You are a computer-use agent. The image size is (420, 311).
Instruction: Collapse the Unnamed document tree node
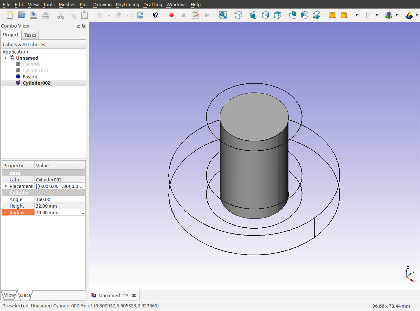pyautogui.click(x=6, y=58)
